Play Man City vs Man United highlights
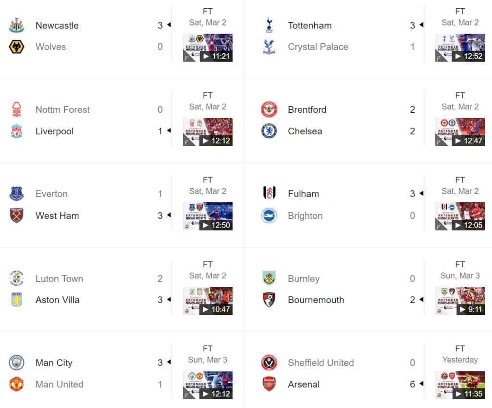This screenshot has height=408, width=492. (x=208, y=385)
